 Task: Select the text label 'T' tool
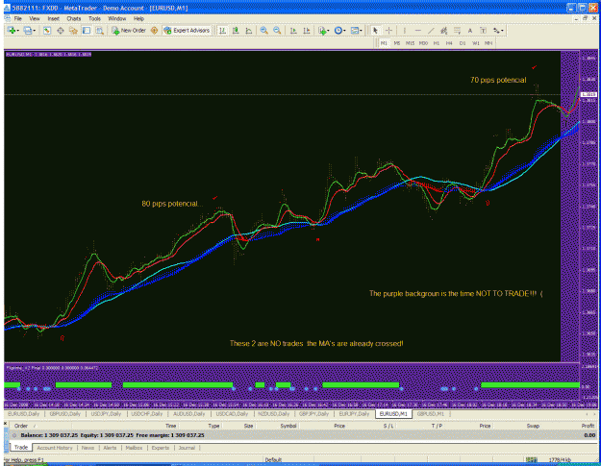483,30
